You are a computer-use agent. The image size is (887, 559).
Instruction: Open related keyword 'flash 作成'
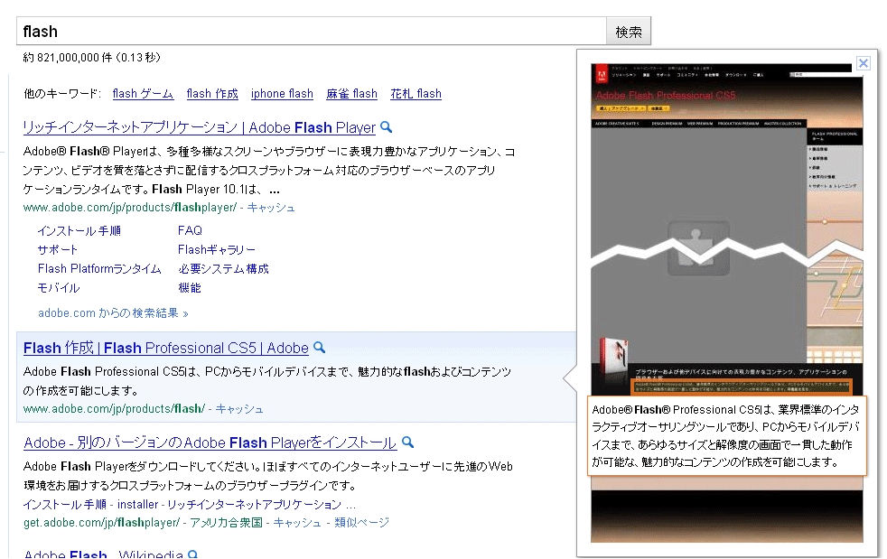212,94
